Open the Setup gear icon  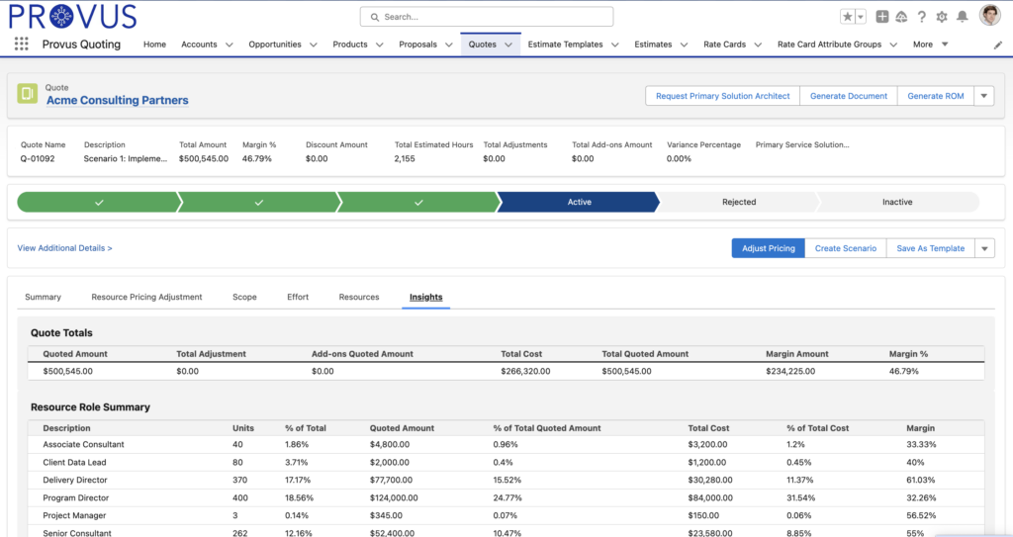tap(941, 17)
